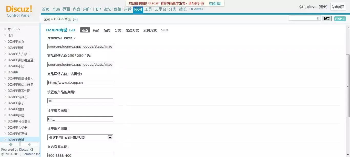Switch to the 品牌 tab

[x=107, y=30]
